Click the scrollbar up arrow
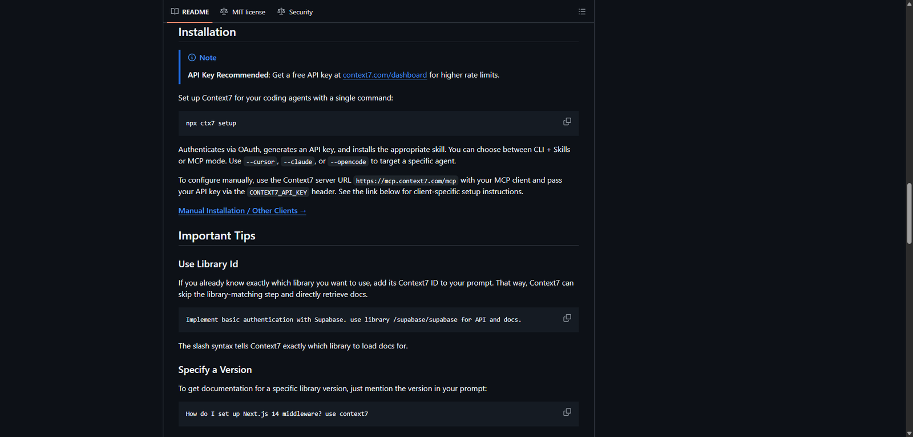This screenshot has width=913, height=437. (909, 3)
